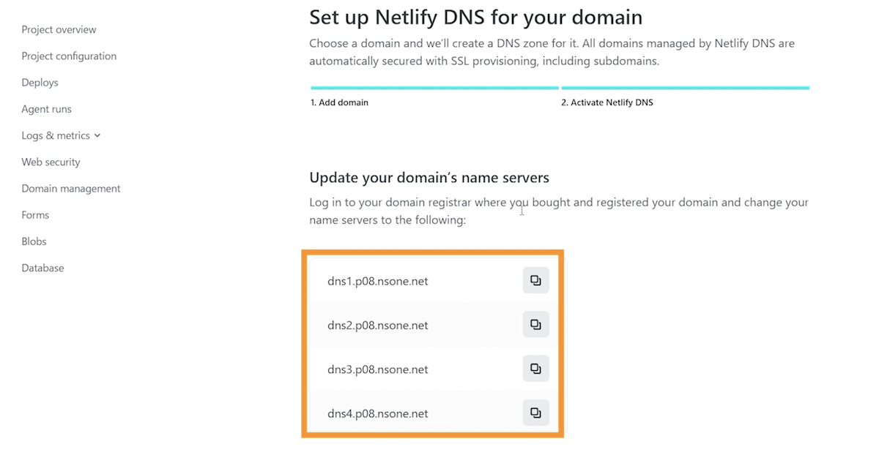Navigate to Domain management

point(71,189)
